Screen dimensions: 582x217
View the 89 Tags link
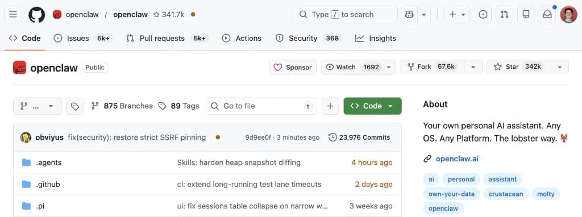pyautogui.click(x=178, y=106)
